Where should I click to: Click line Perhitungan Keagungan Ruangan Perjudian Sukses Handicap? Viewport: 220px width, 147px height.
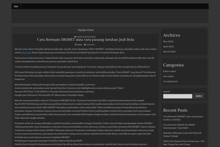point(48,141)
